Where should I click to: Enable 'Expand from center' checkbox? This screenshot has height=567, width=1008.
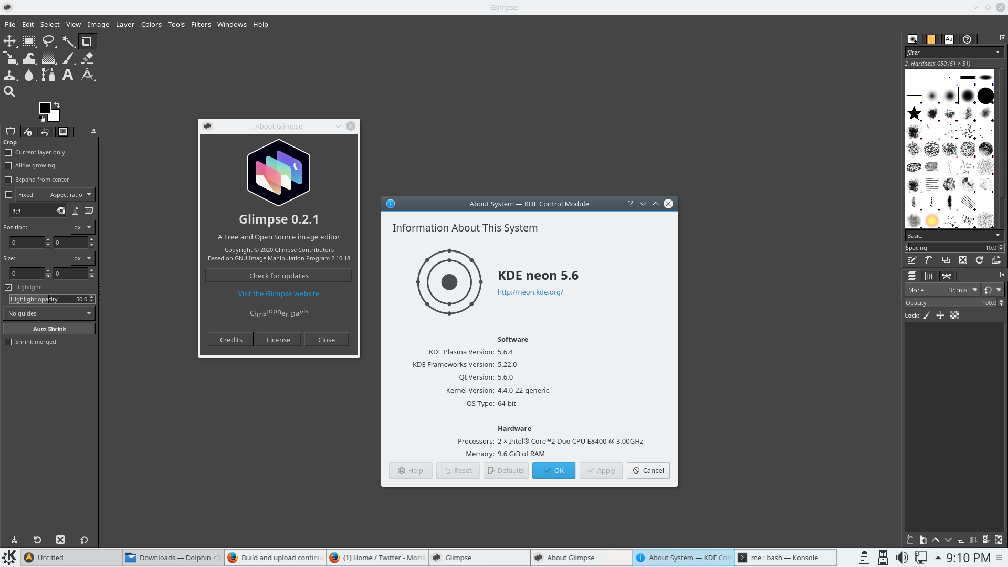pos(8,180)
